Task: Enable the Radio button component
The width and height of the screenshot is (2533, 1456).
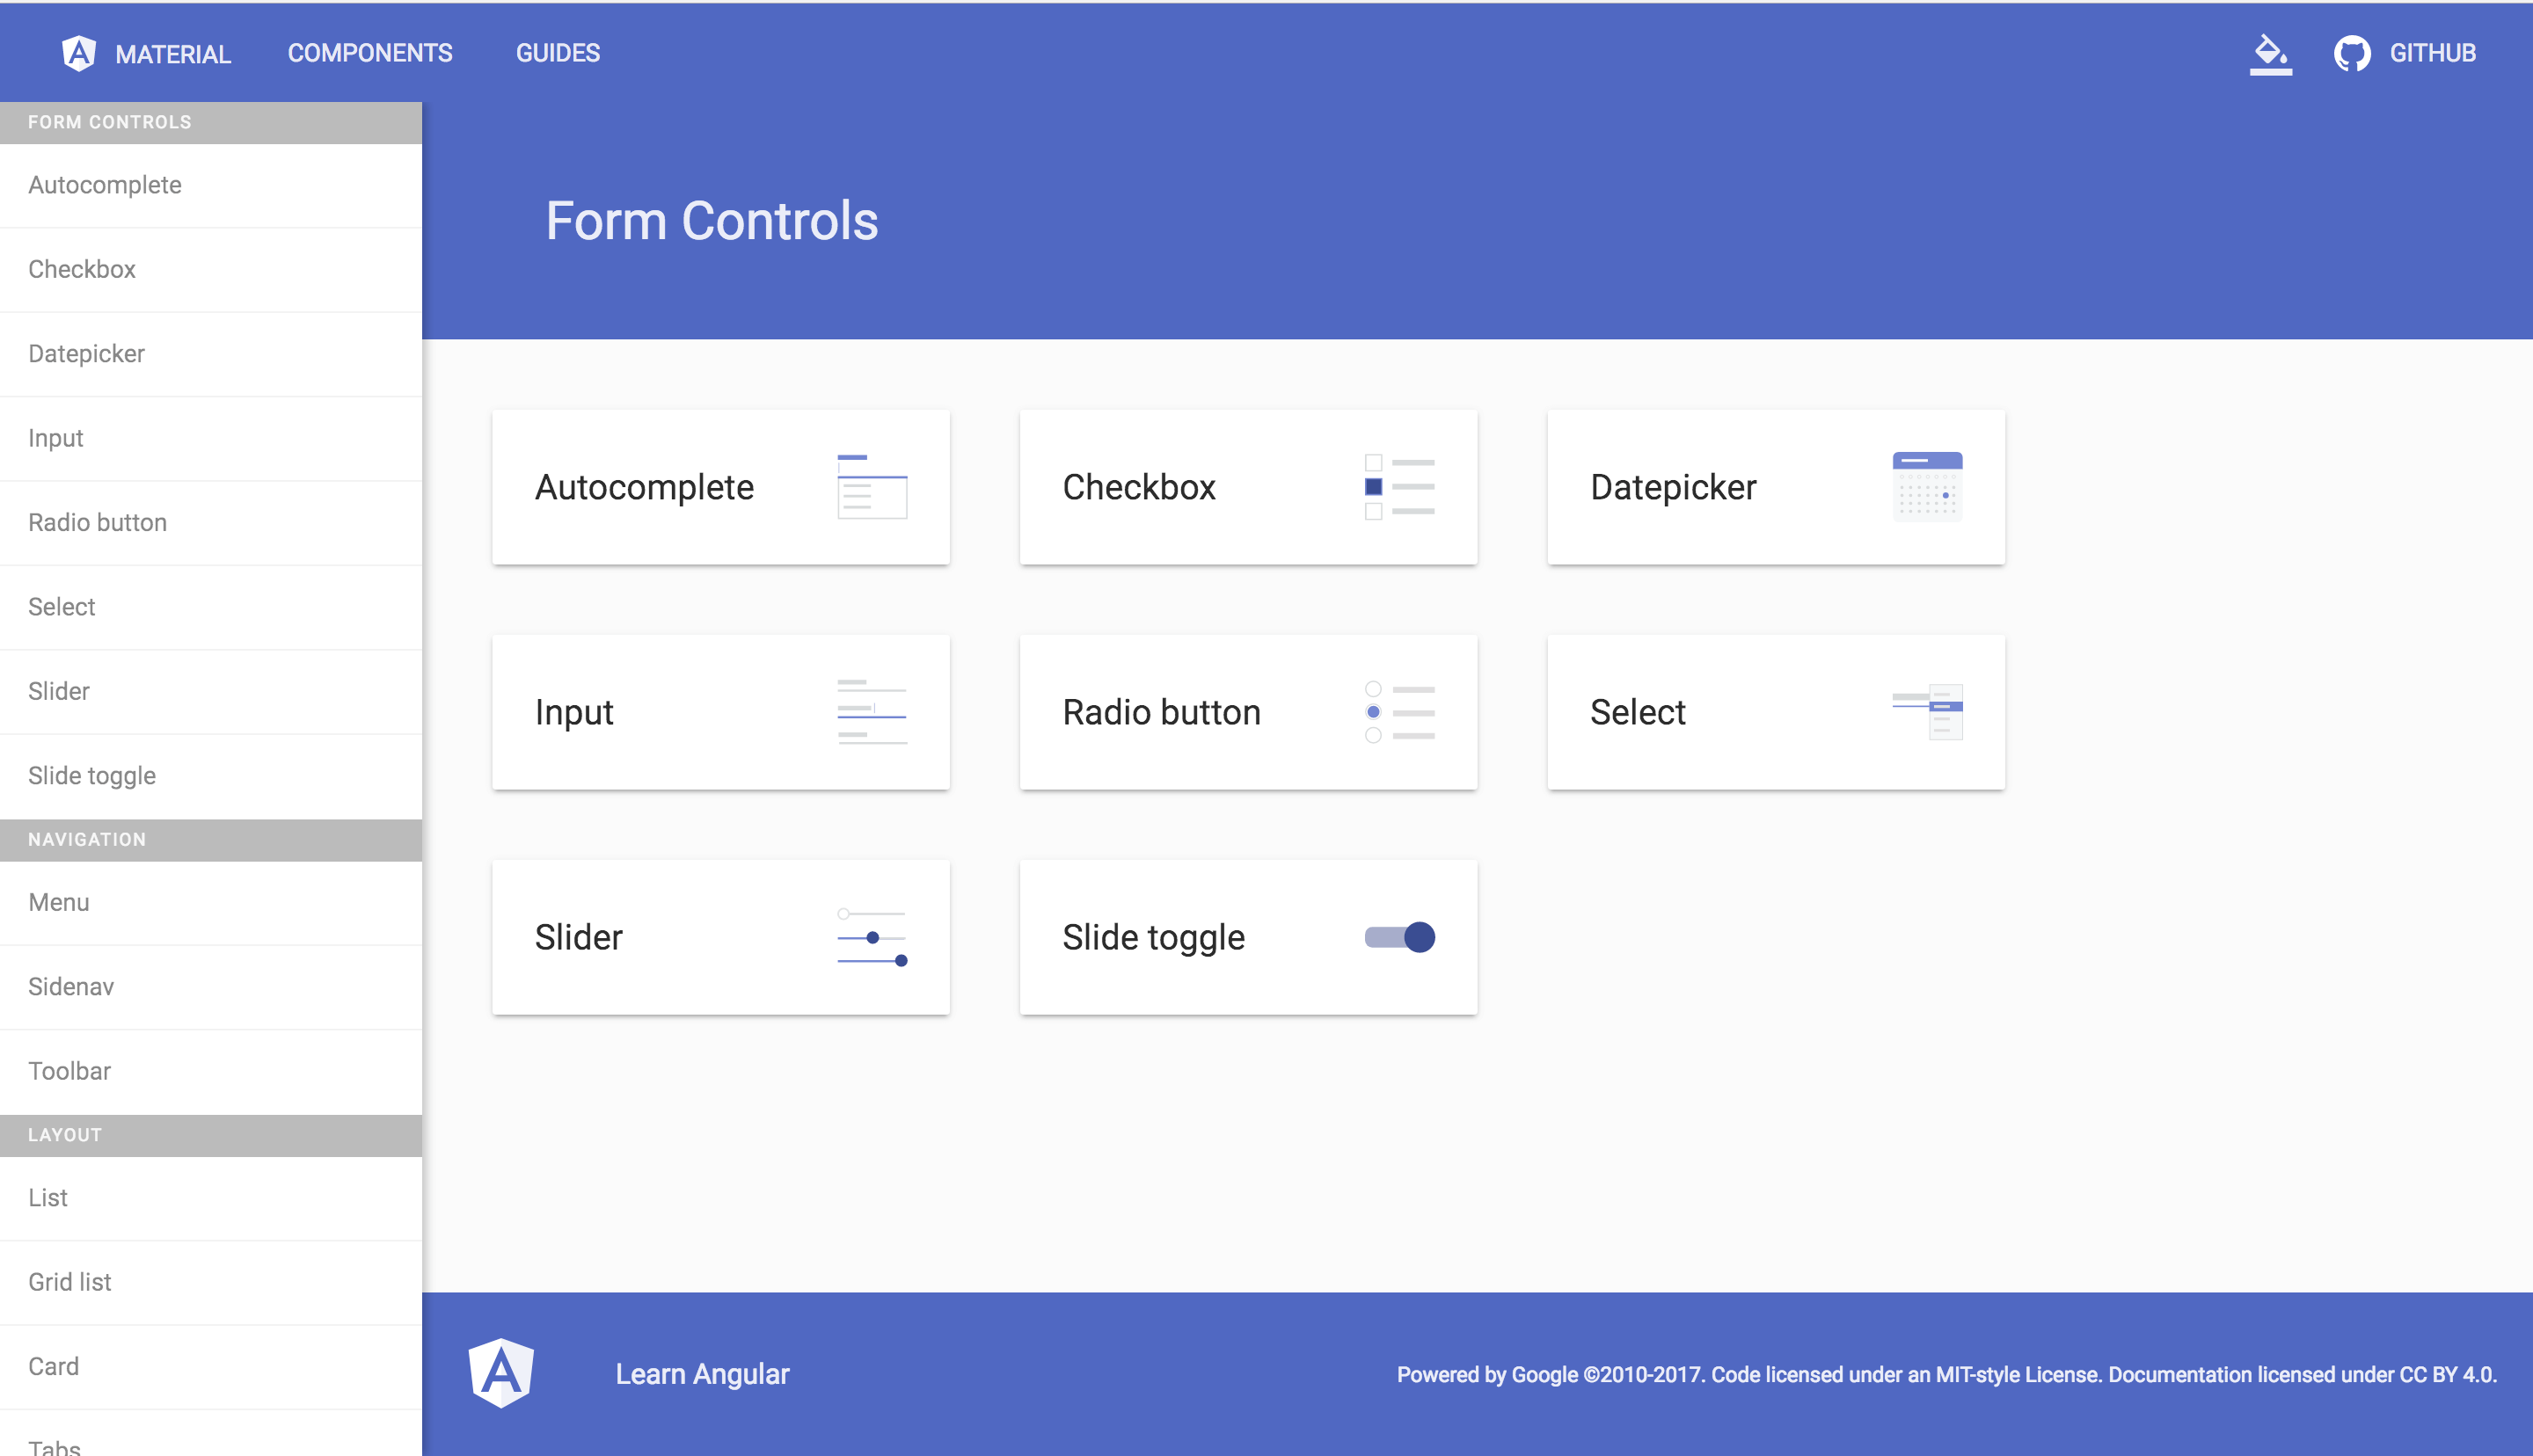Action: point(1247,711)
